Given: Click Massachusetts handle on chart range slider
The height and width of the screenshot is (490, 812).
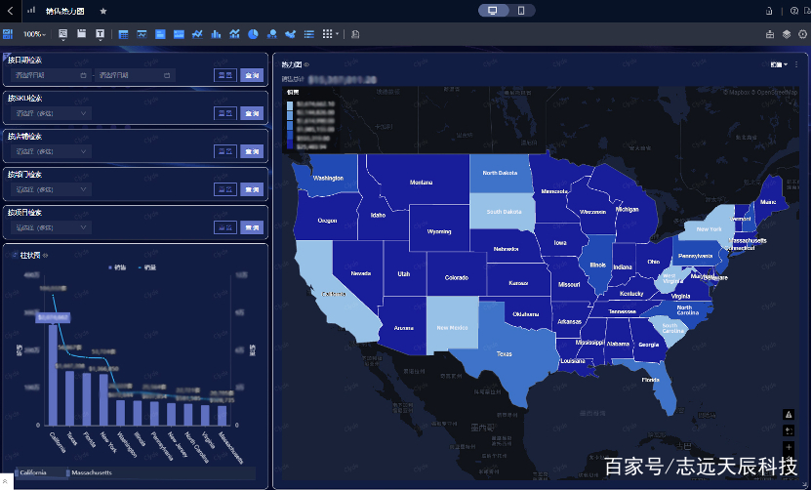Looking at the screenshot, I should pos(68,472).
